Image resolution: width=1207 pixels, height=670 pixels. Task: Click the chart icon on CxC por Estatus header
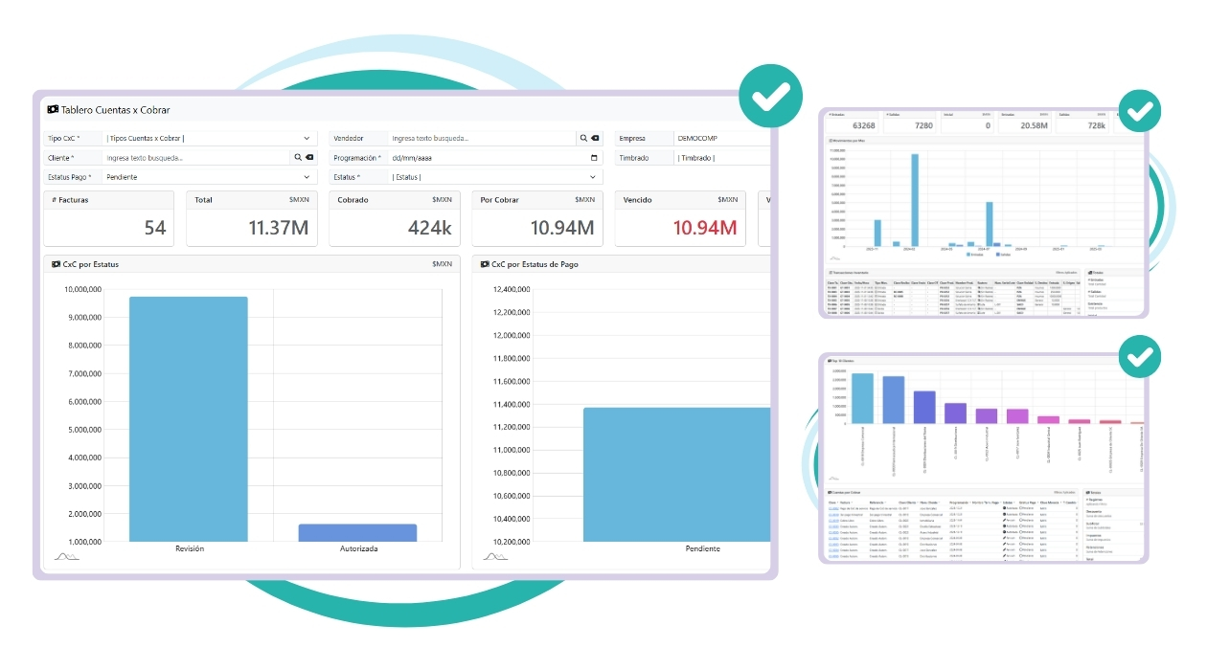pyautogui.click(x=54, y=263)
